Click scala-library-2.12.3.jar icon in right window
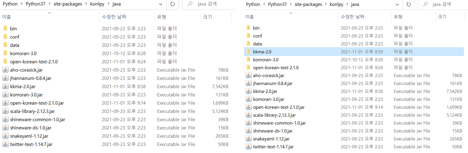The image size is (468, 153). point(249,115)
